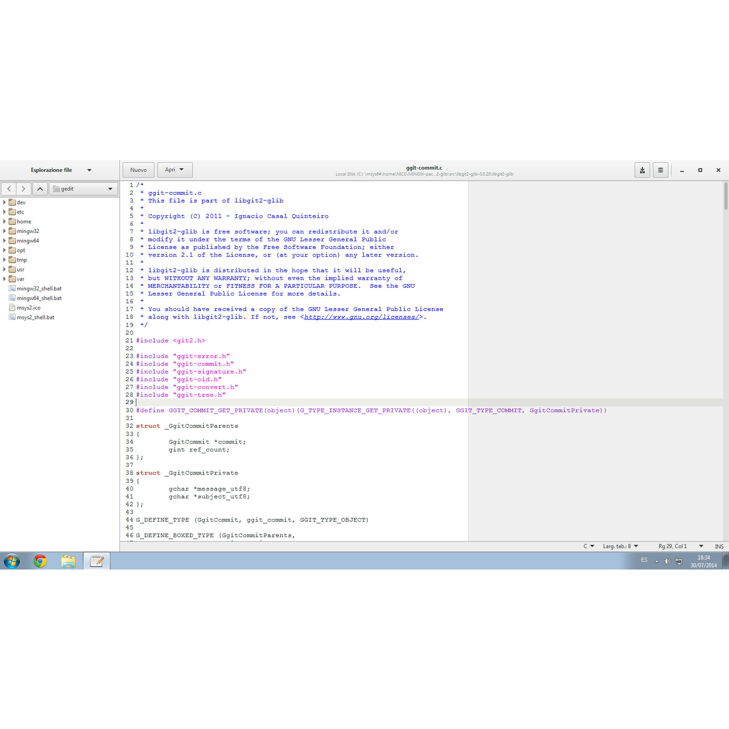Click the Nuovo button
729x729 pixels.
tap(138, 170)
